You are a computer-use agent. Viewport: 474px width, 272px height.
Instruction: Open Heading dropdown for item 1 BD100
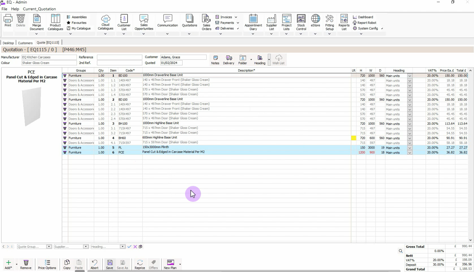(x=409, y=76)
